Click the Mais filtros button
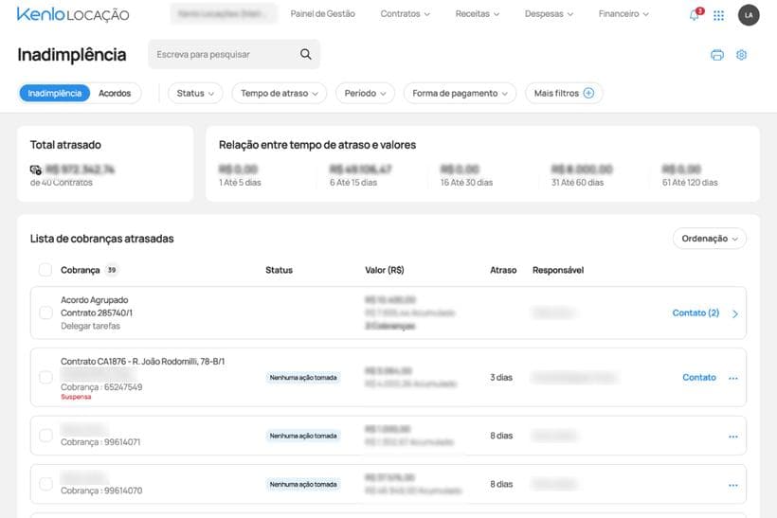Image resolution: width=777 pixels, height=518 pixels. click(564, 93)
